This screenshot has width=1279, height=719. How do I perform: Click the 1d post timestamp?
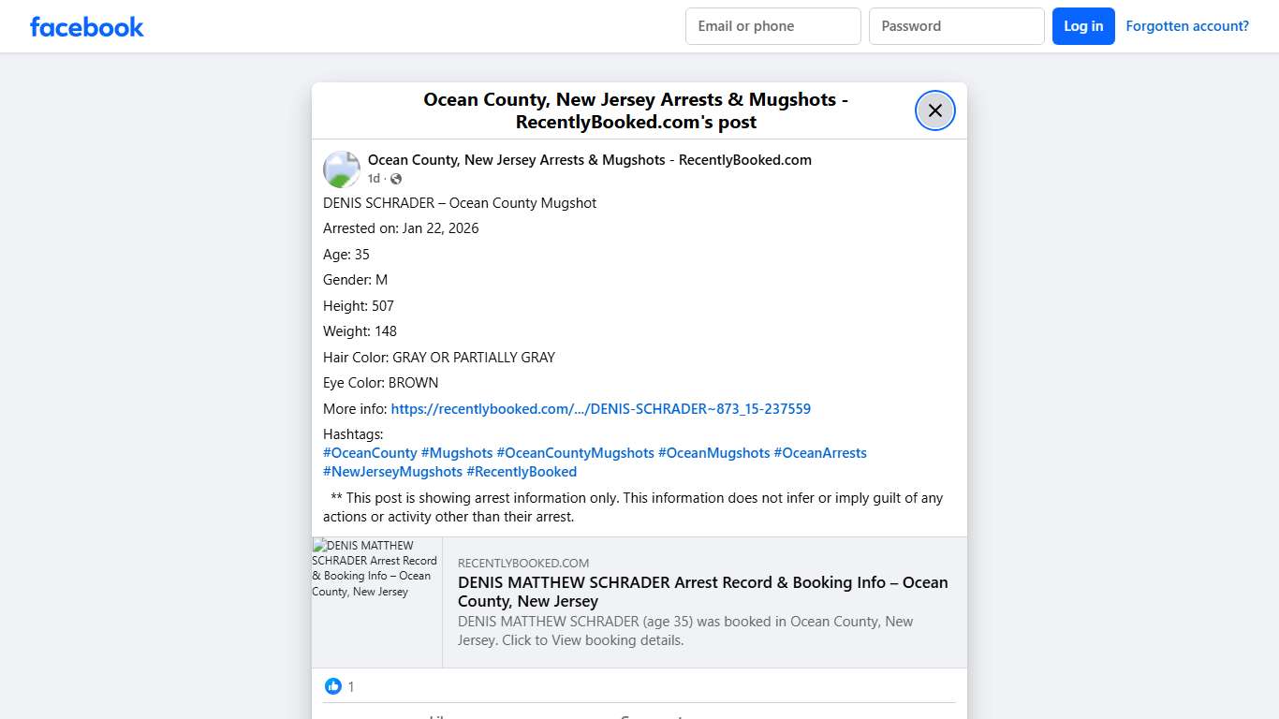point(374,179)
